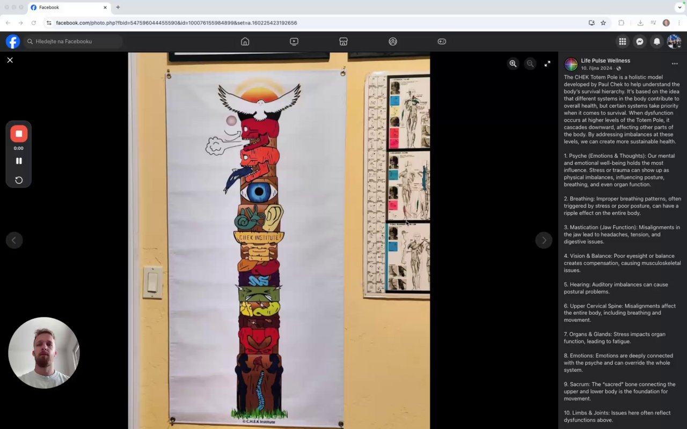Open the account profile picture menu
Screen dimensions: 687x429
(674, 41)
